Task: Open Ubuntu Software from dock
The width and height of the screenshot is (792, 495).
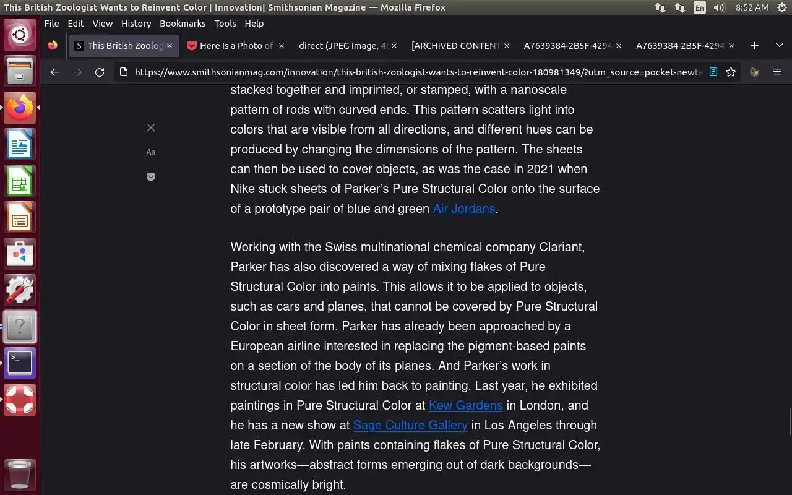Action: tap(20, 254)
